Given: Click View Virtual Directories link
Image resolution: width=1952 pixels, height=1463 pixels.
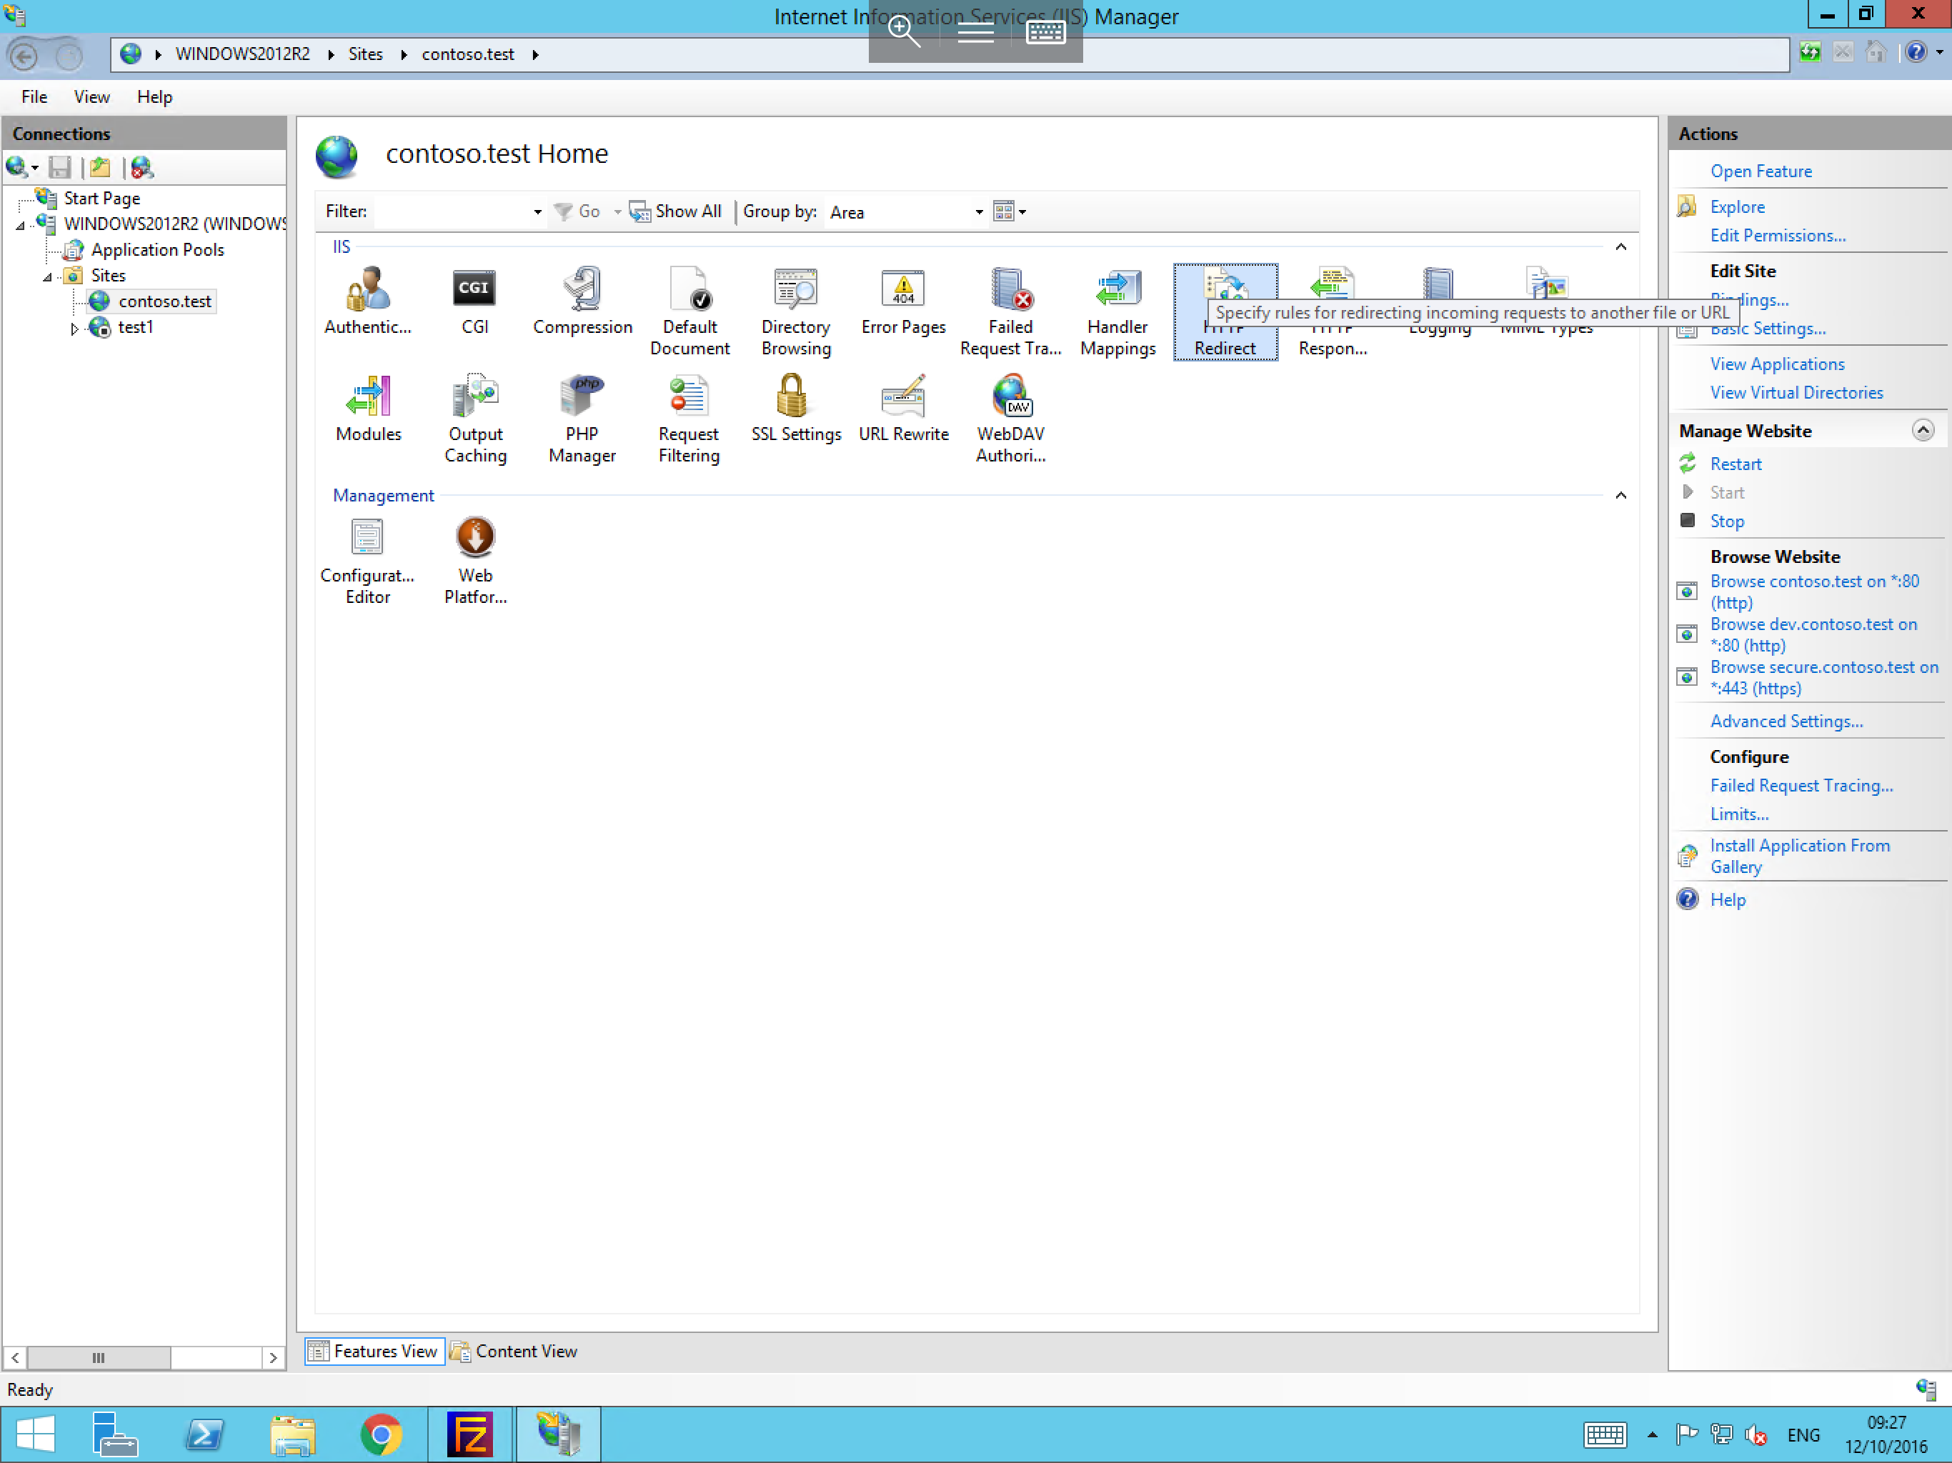Looking at the screenshot, I should click(x=1796, y=393).
